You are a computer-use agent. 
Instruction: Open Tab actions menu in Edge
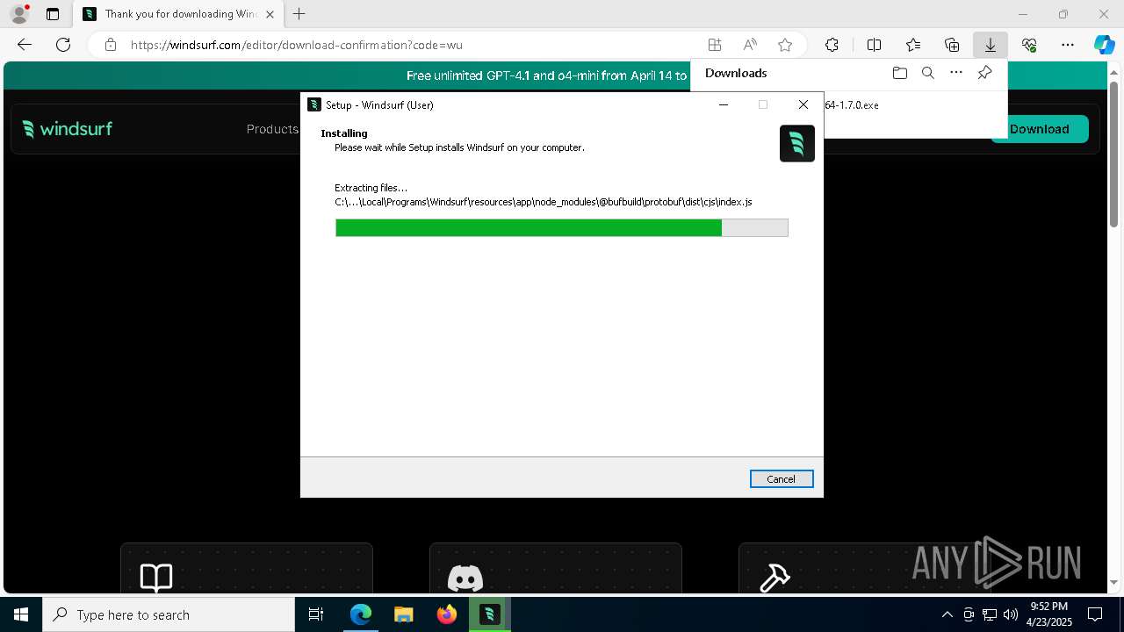(53, 14)
